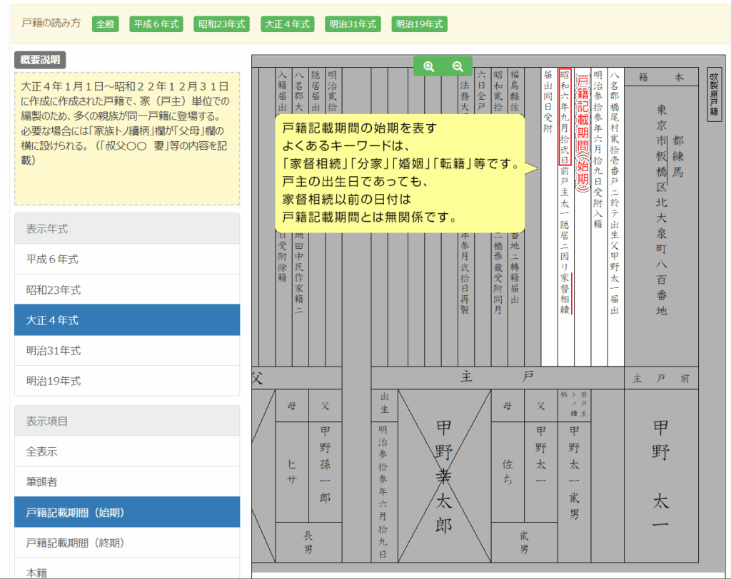The height and width of the screenshot is (579, 731).
Task: Click the yellow explanation tooltip bubble
Action: pos(400,172)
